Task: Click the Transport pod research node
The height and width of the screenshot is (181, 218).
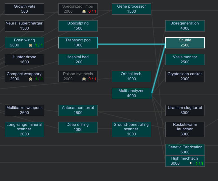Action: coord(78,43)
